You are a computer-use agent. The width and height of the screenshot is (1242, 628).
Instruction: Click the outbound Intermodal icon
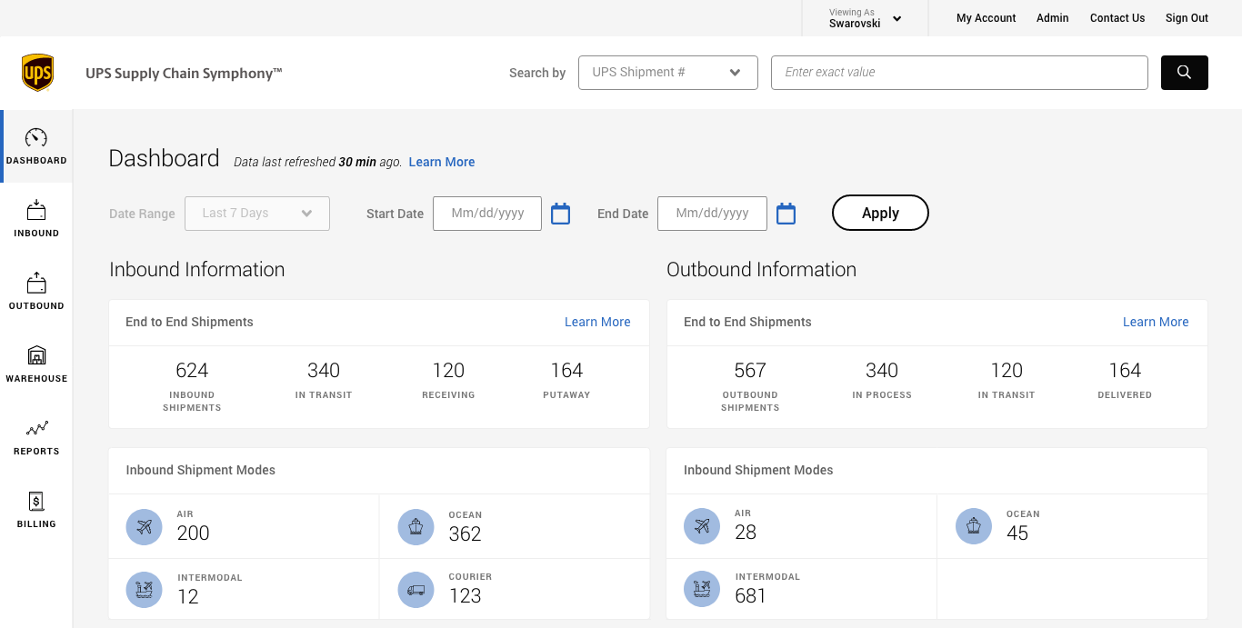coord(701,589)
